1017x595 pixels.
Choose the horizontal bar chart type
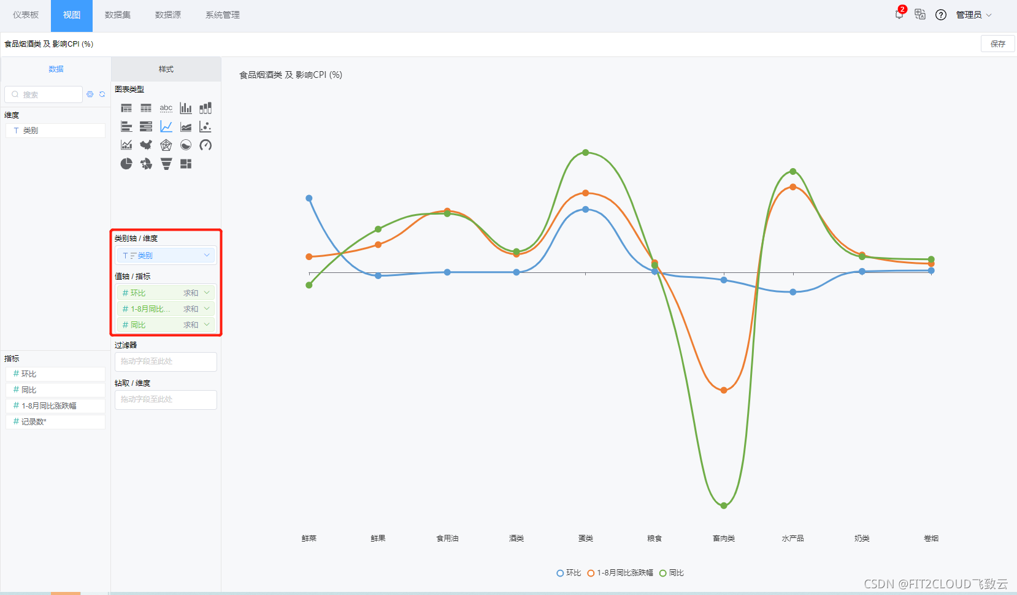click(x=126, y=126)
